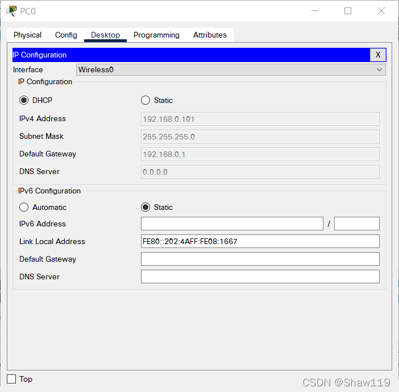Focus the IPv6 prefix length field
This screenshot has height=392, width=399.
click(357, 224)
